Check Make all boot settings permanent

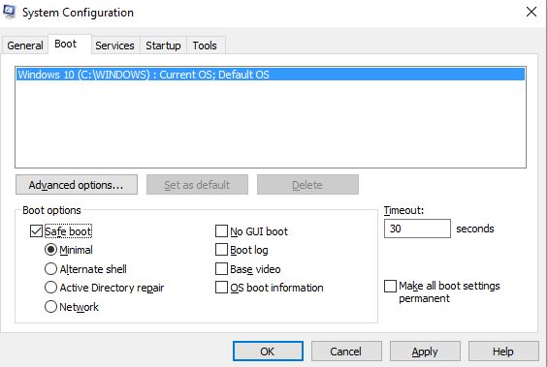(x=390, y=286)
